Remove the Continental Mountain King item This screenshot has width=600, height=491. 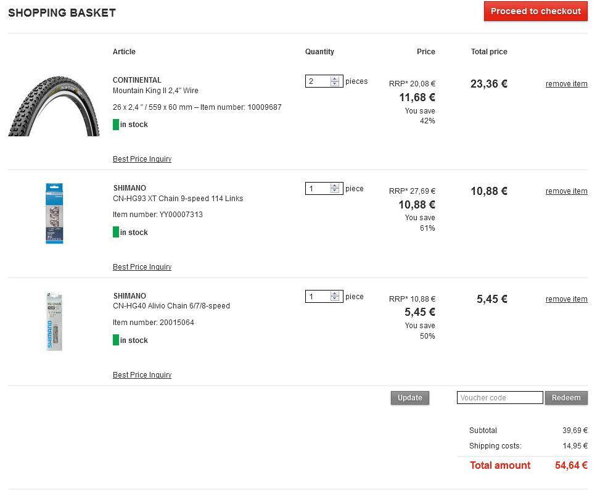(566, 84)
